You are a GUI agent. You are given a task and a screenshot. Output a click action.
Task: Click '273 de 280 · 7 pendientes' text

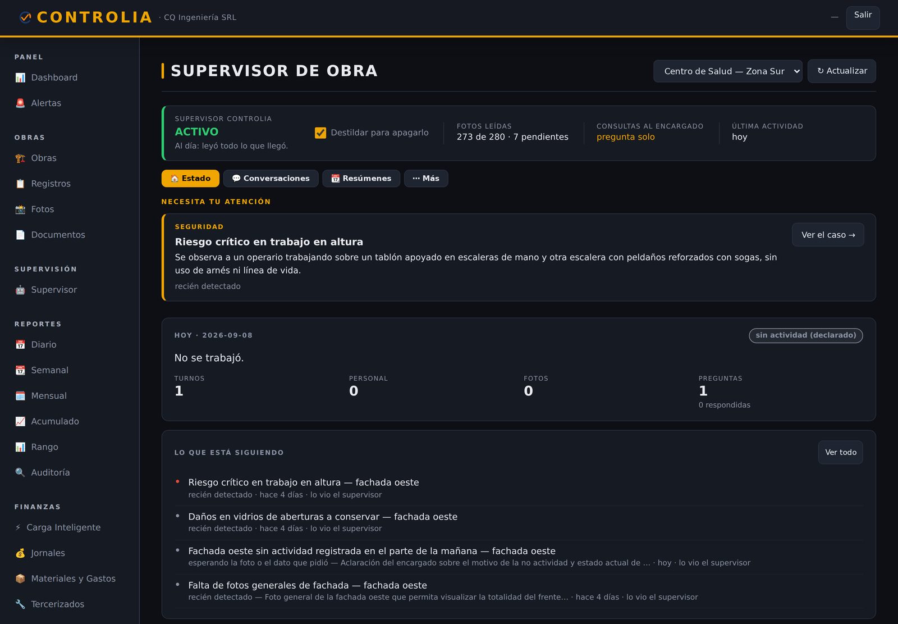(x=512, y=137)
